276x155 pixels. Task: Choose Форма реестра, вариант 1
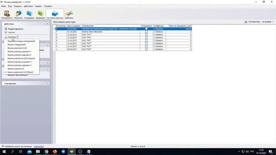point(22,52)
